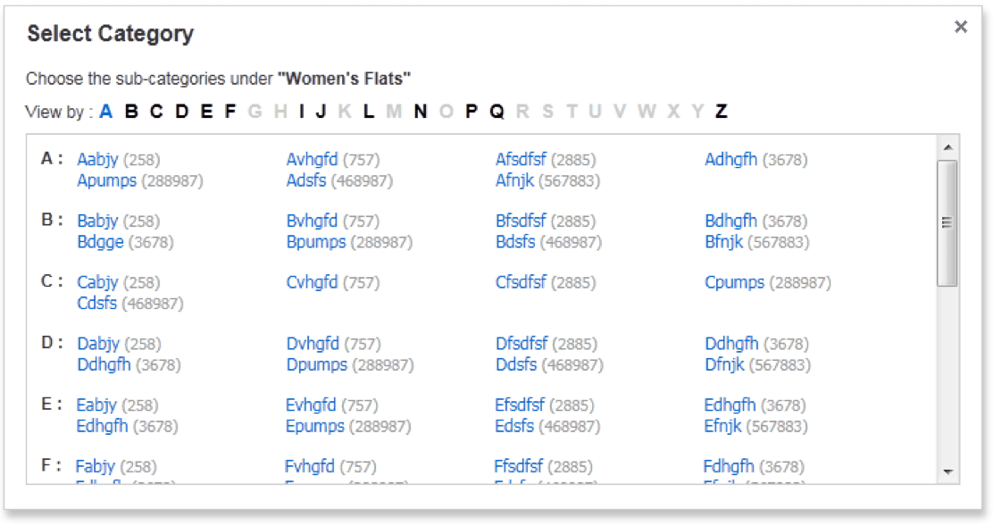The height and width of the screenshot is (526, 993).
Task: Filter by letter N
Action: [420, 112]
